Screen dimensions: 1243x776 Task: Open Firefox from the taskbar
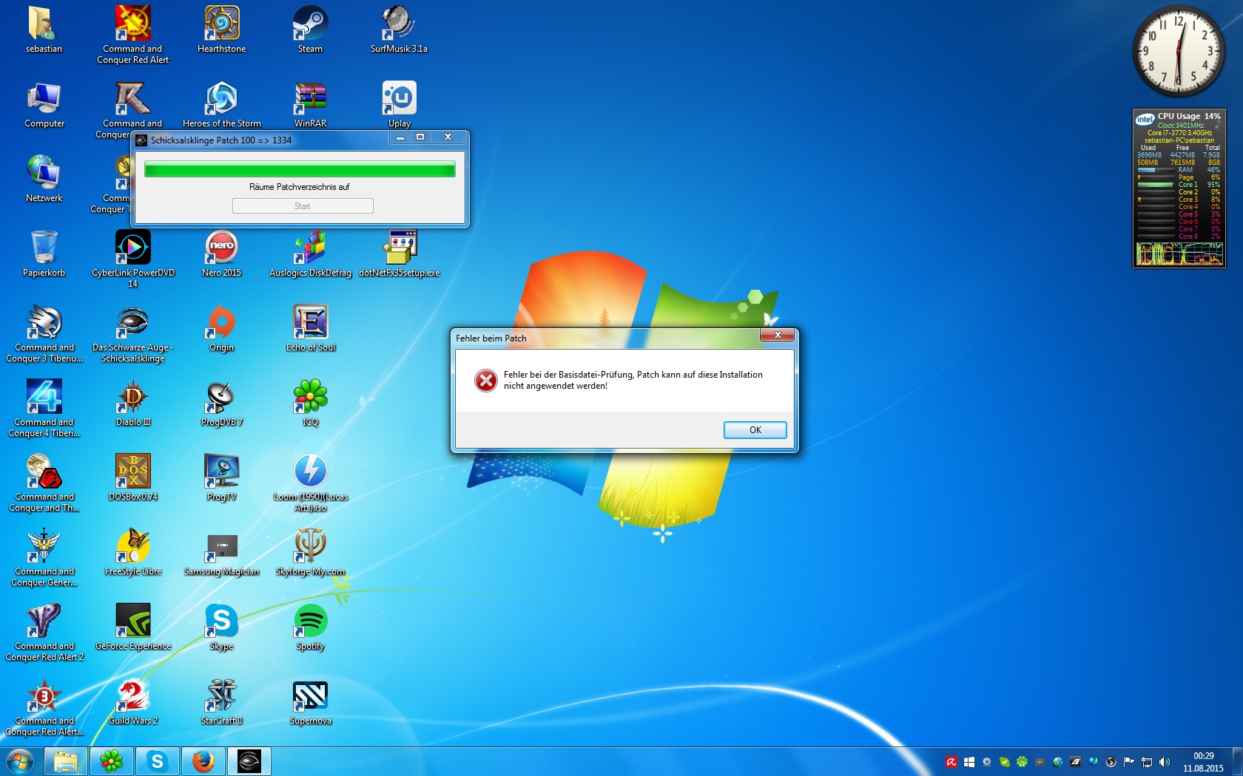pos(203,761)
